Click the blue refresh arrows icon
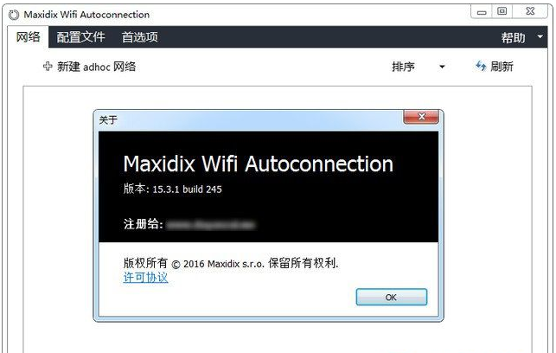 pos(481,66)
